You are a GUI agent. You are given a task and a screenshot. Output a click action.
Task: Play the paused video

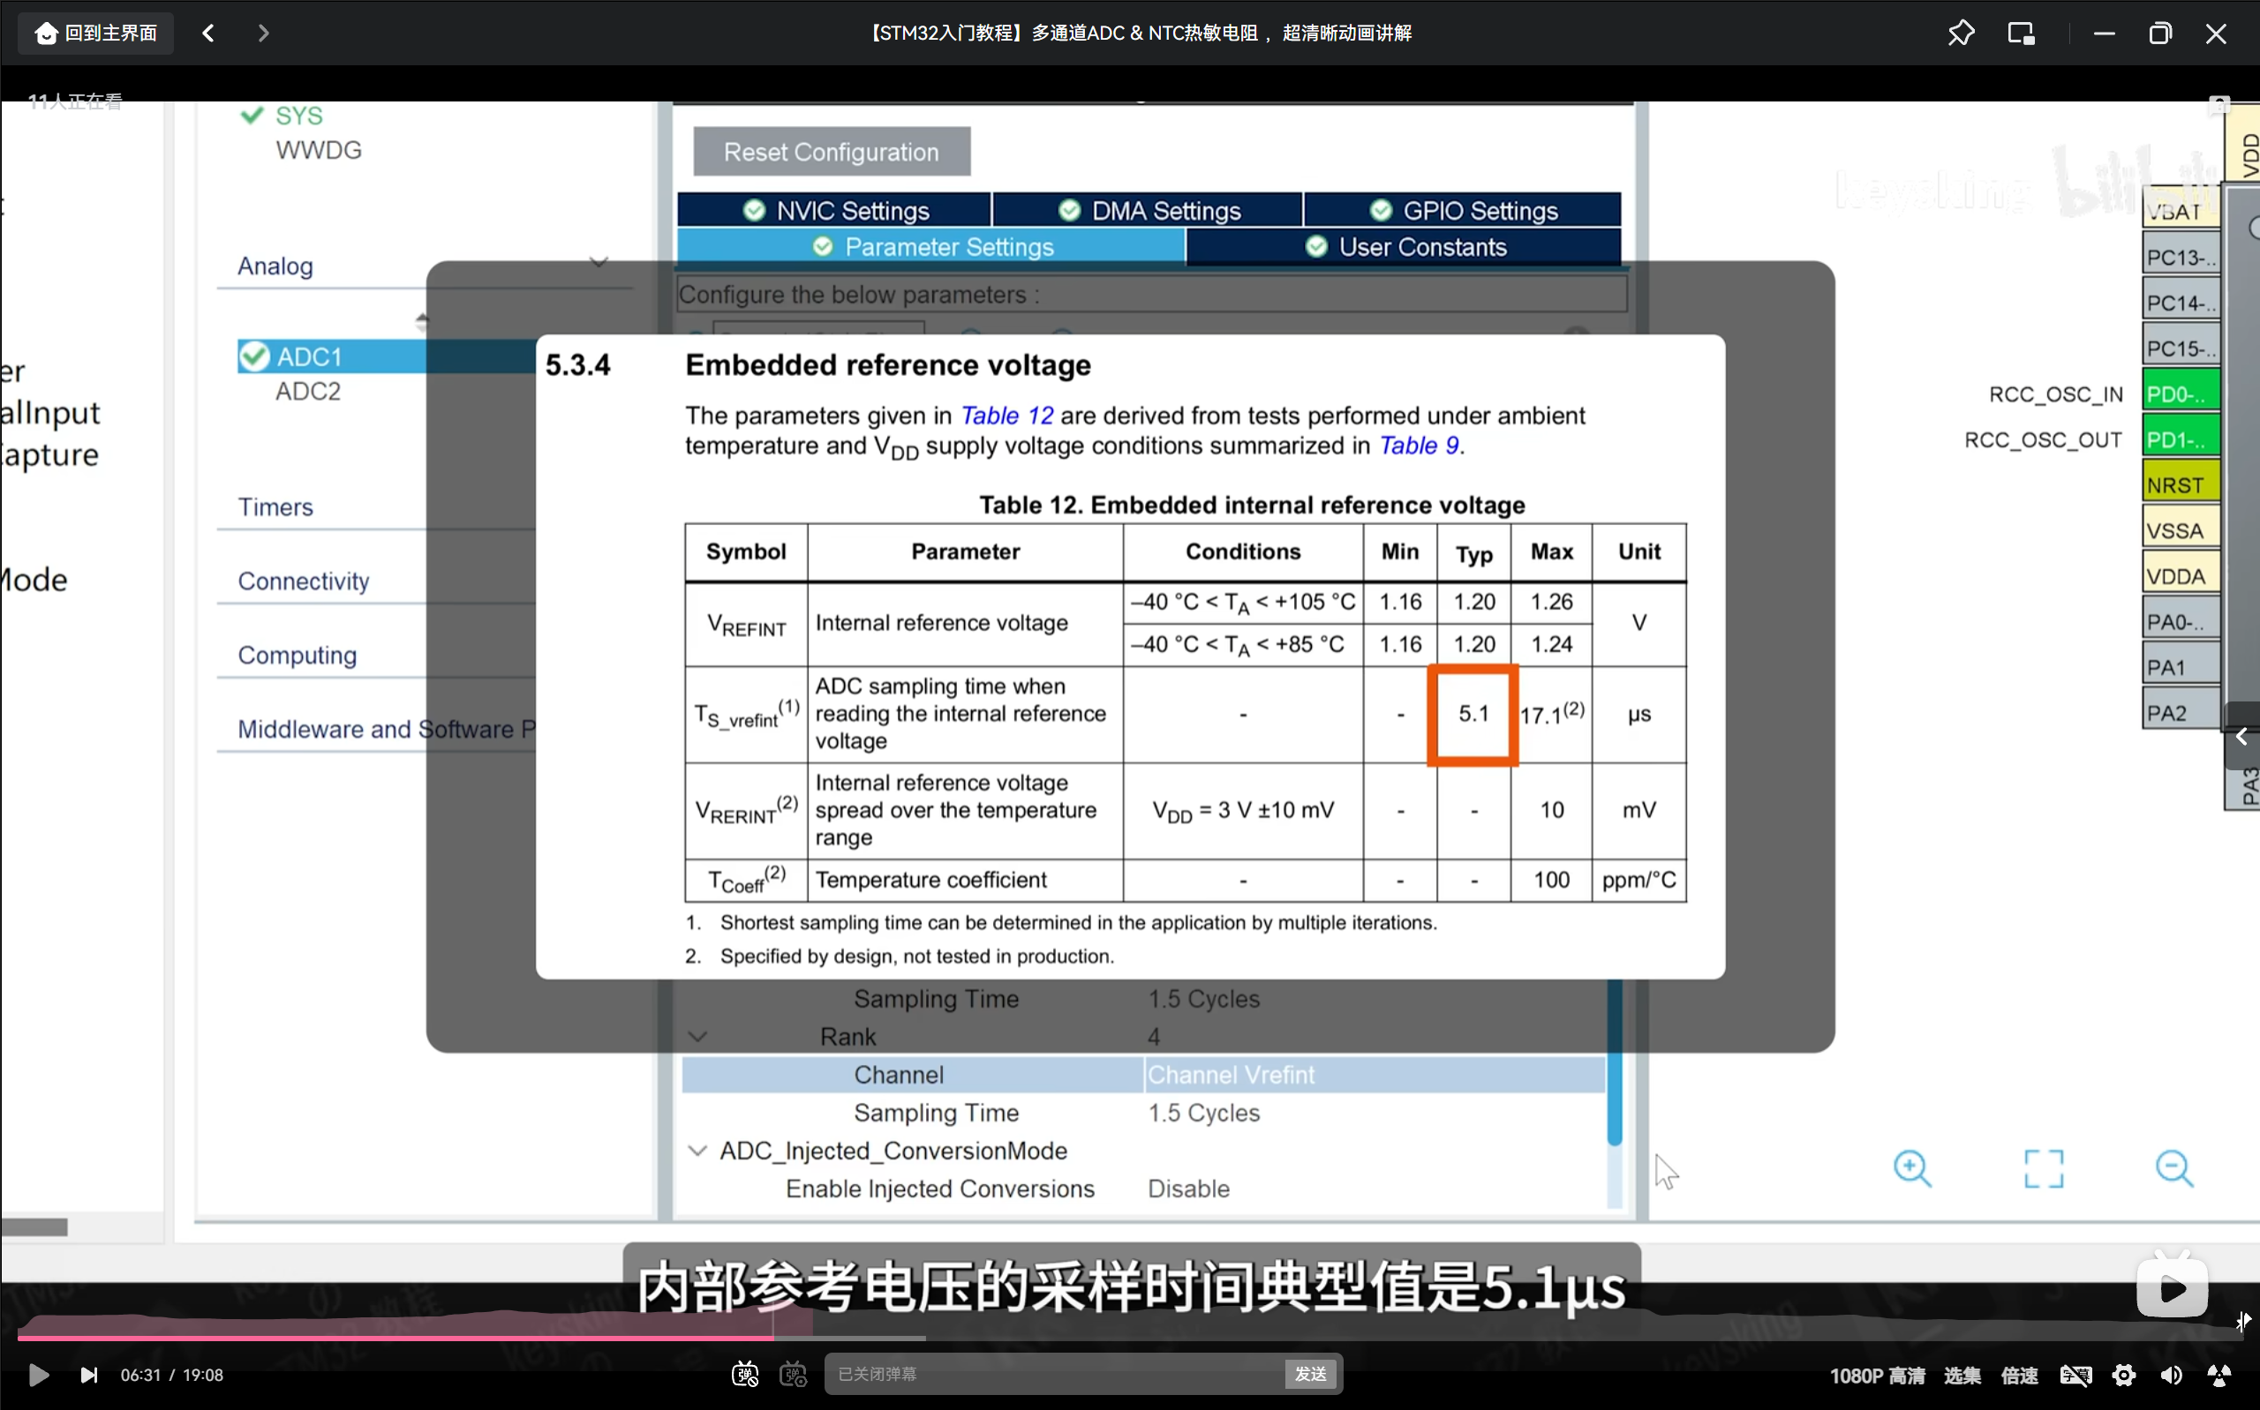(38, 1375)
